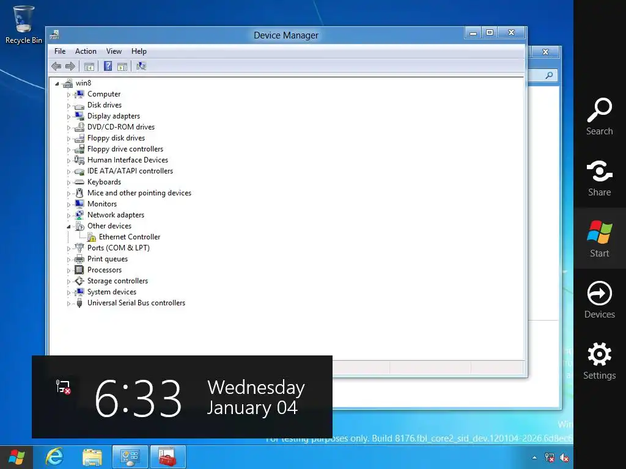626x469 pixels.
Task: Select the win8 computer name
Action: (83, 83)
